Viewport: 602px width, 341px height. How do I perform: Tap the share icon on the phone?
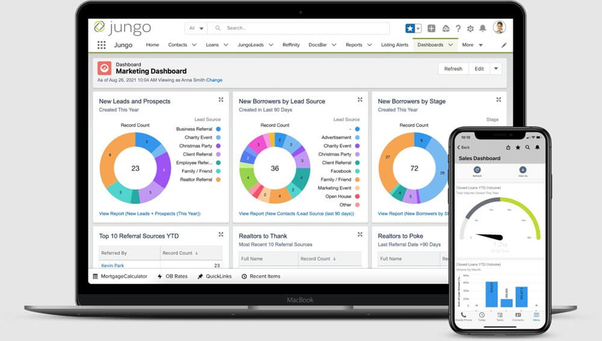pos(508,147)
